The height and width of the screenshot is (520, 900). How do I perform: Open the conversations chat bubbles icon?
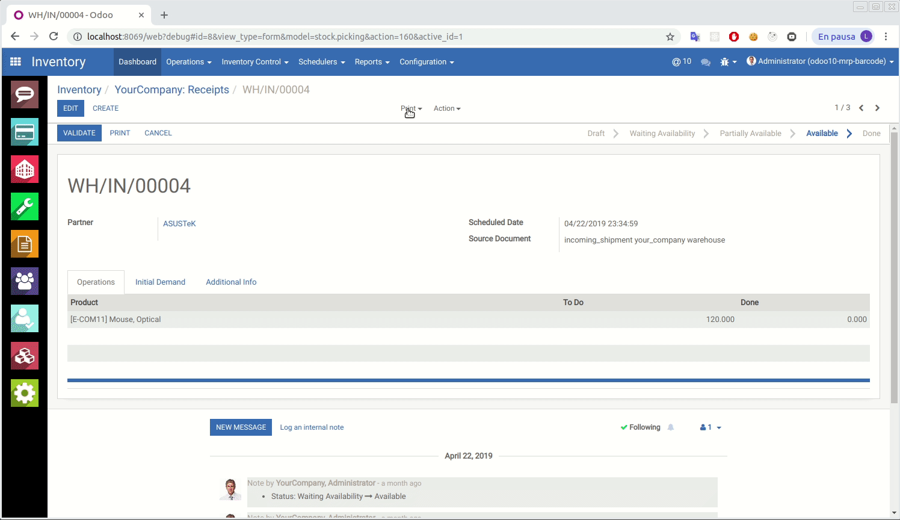(705, 62)
